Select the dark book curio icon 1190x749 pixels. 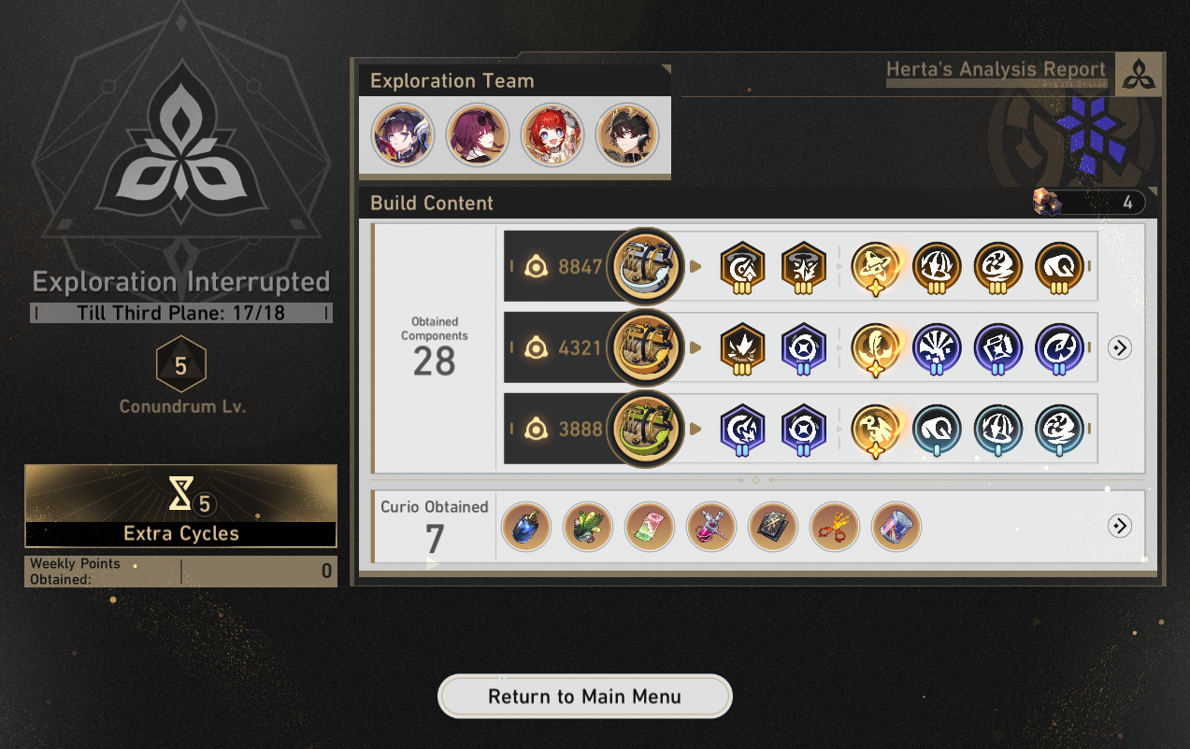(773, 526)
